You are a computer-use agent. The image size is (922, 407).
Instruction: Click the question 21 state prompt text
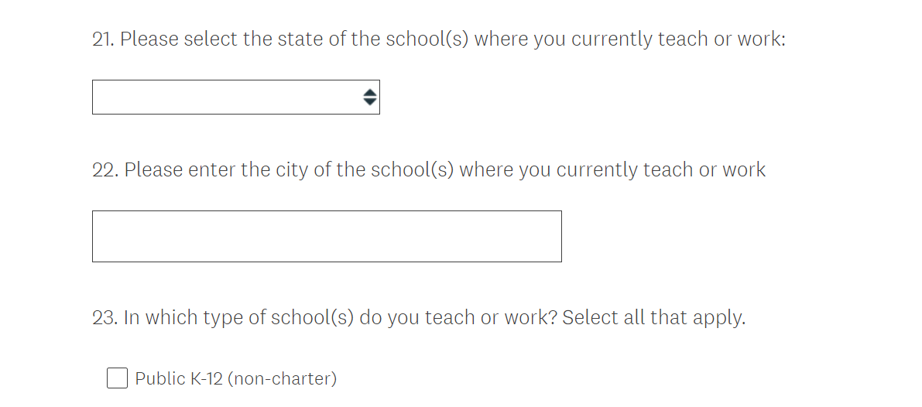[x=452, y=39]
